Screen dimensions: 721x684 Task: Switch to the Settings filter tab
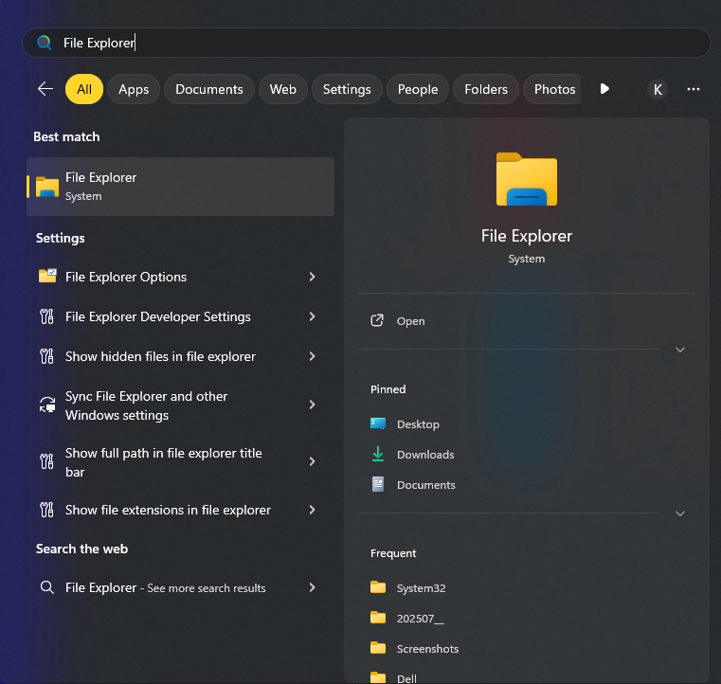[x=347, y=89]
